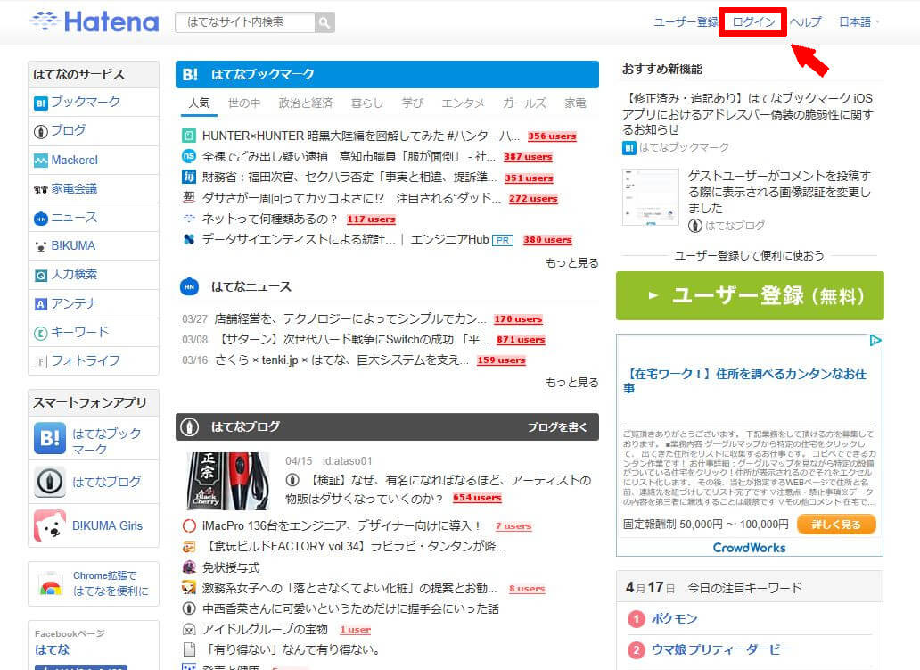
Task: Select the エンタメ tab
Action: [463, 103]
